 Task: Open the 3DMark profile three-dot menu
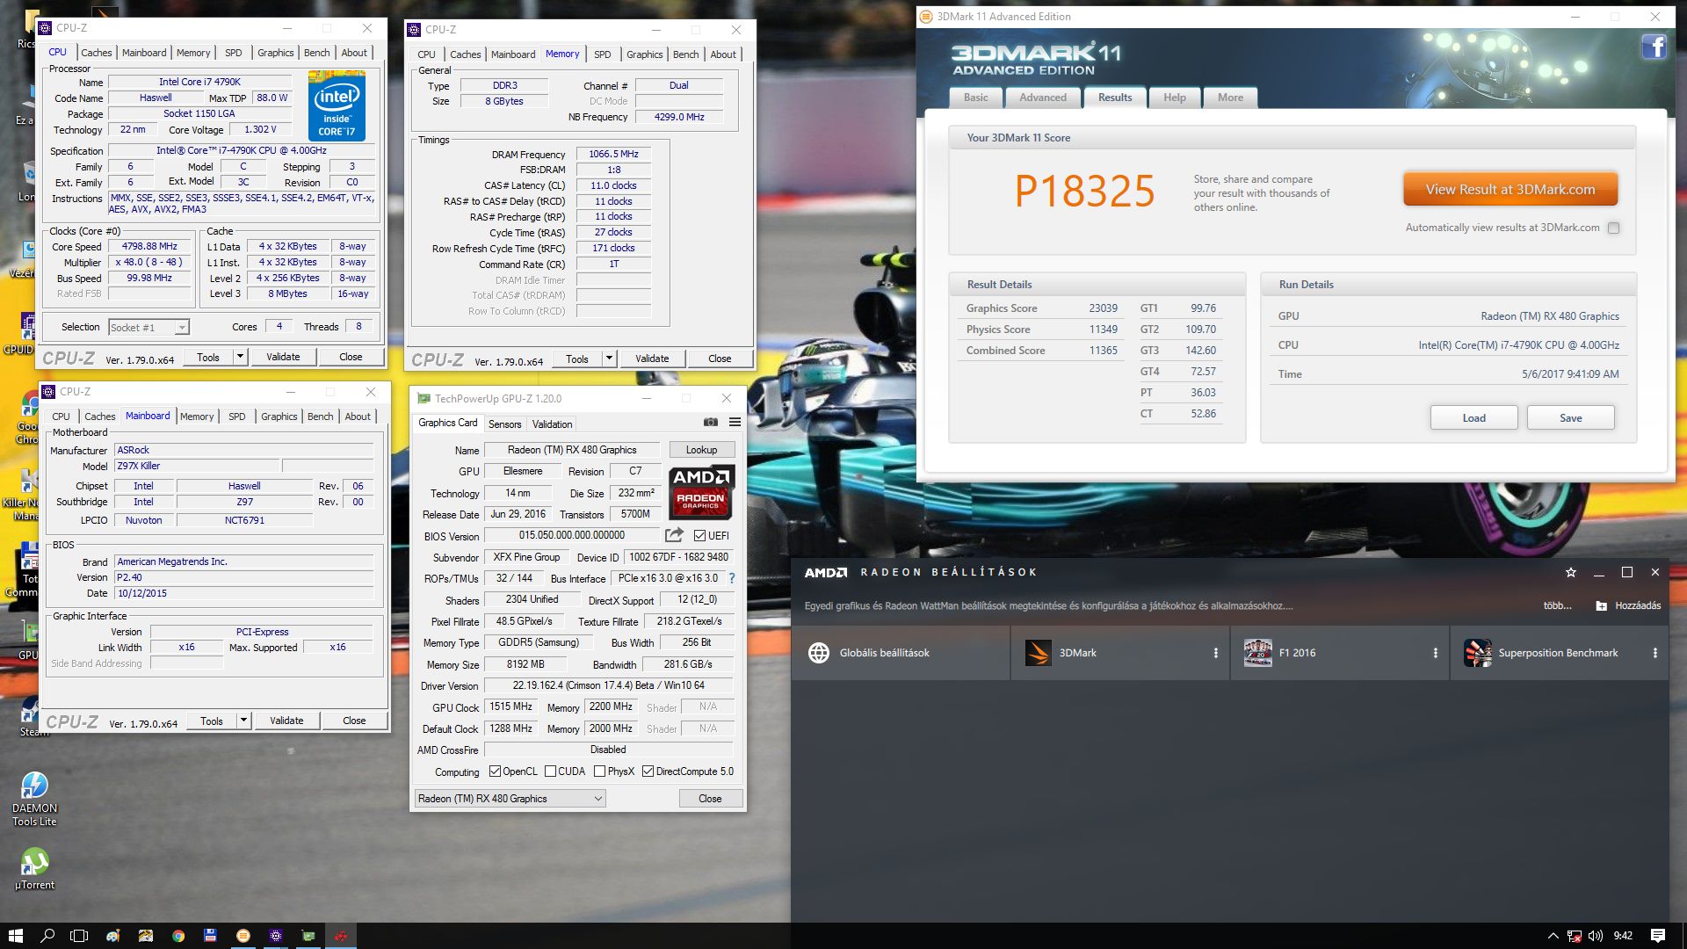pos(1216,653)
